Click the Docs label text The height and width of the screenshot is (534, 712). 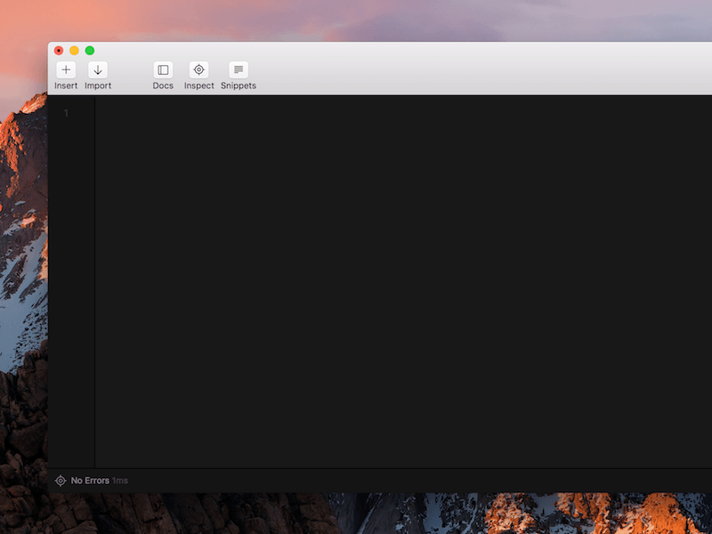[x=162, y=85]
